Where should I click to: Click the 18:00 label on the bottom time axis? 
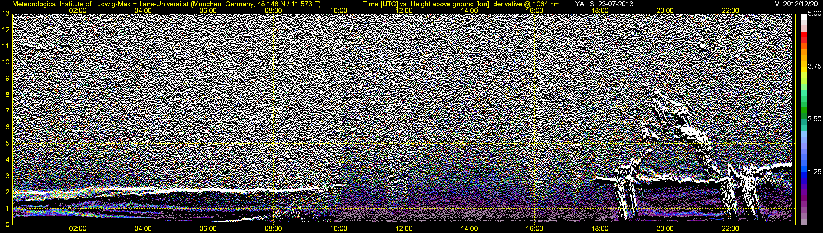[x=600, y=229]
